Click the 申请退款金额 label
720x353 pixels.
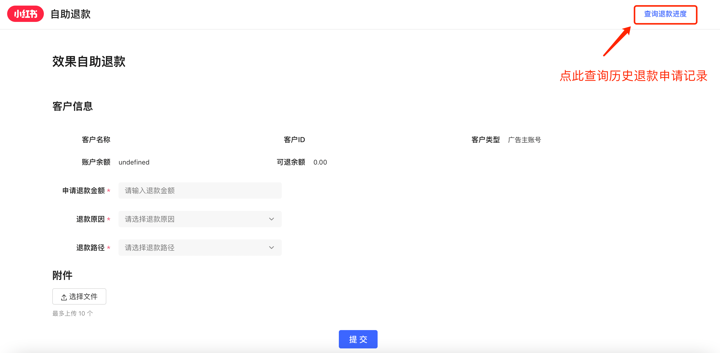[x=84, y=191]
